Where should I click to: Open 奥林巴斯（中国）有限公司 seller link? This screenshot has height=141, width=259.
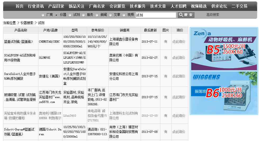124,58
